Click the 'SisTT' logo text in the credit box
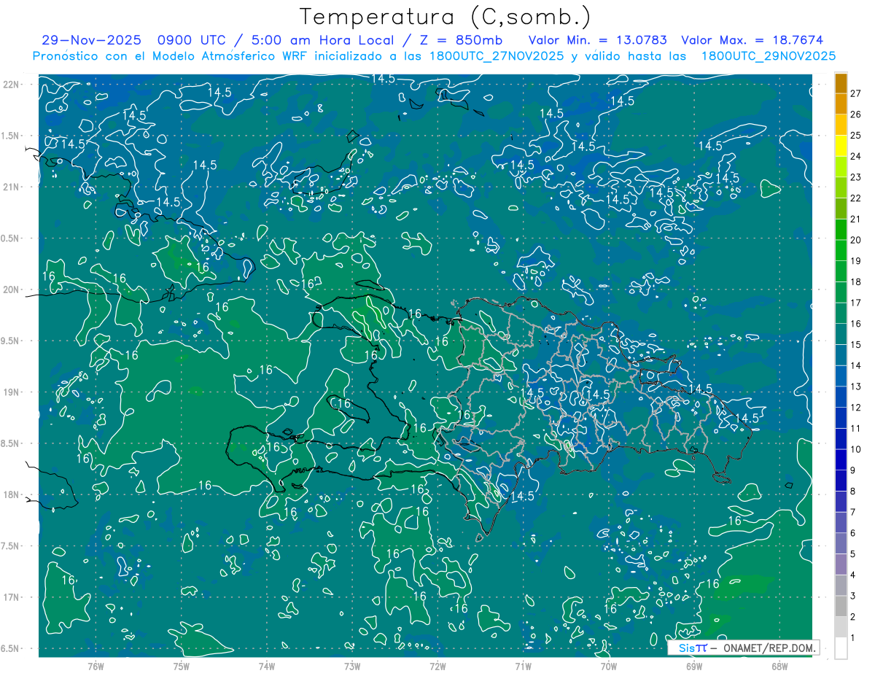 coord(693,648)
